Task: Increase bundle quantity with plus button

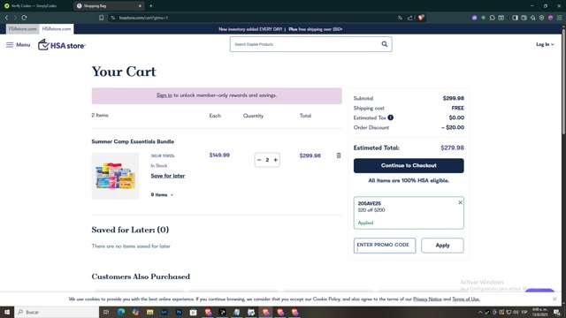Action: (x=275, y=160)
